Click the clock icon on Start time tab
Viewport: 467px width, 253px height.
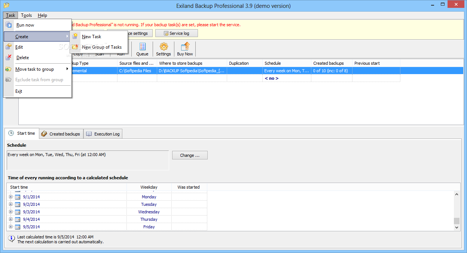click(11, 133)
